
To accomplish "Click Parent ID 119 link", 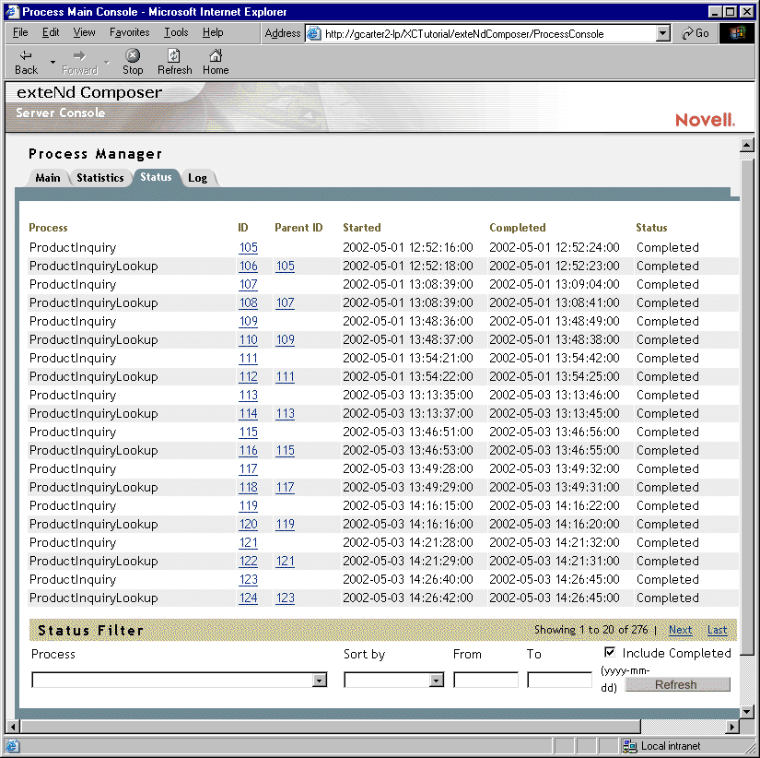I will (x=285, y=524).
